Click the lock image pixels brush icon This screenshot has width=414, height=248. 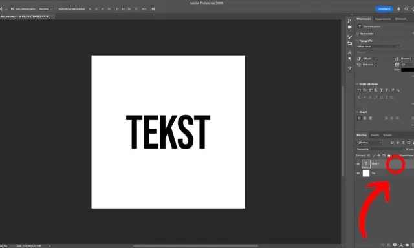click(374, 156)
